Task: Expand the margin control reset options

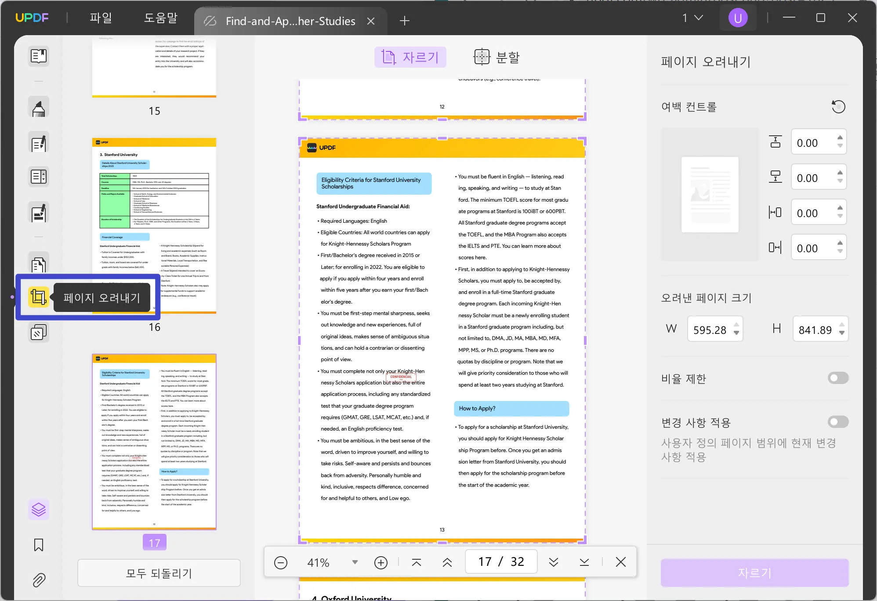Action: [x=838, y=106]
